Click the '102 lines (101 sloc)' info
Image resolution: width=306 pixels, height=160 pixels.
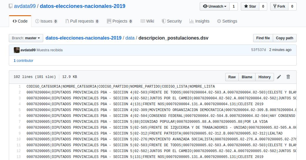(35, 77)
